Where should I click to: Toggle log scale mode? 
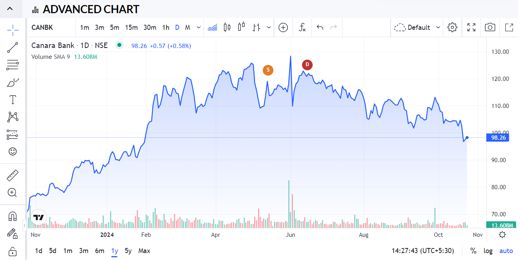coord(488,251)
